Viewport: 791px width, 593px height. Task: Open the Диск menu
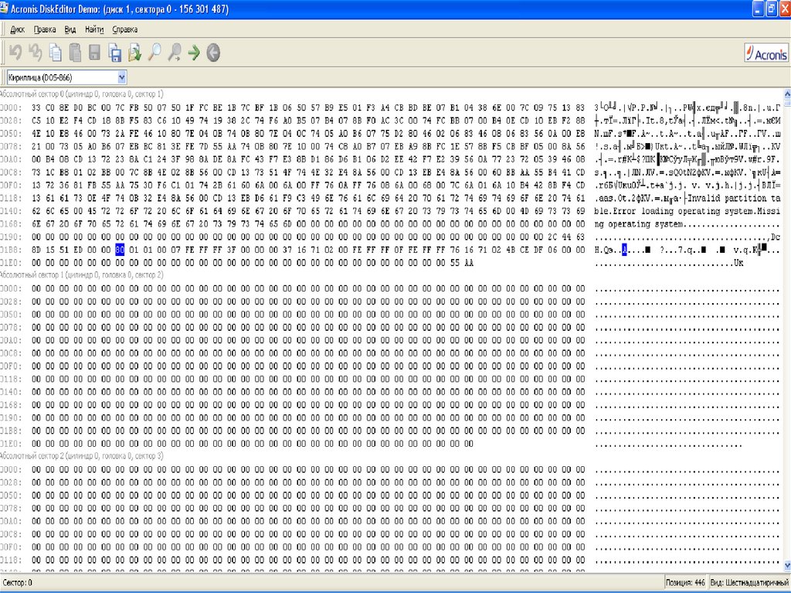click(x=17, y=29)
